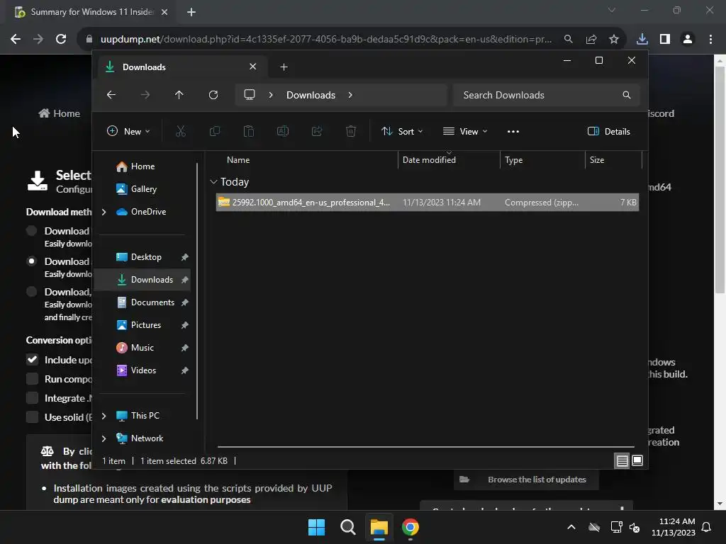Go forward in File Explorer
This screenshot has height=544, width=726.
point(145,95)
